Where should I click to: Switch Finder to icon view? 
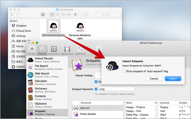tap(52, 15)
